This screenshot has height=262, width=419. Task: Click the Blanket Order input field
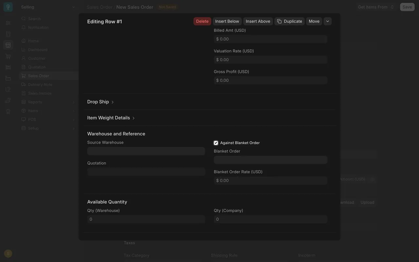point(270,160)
